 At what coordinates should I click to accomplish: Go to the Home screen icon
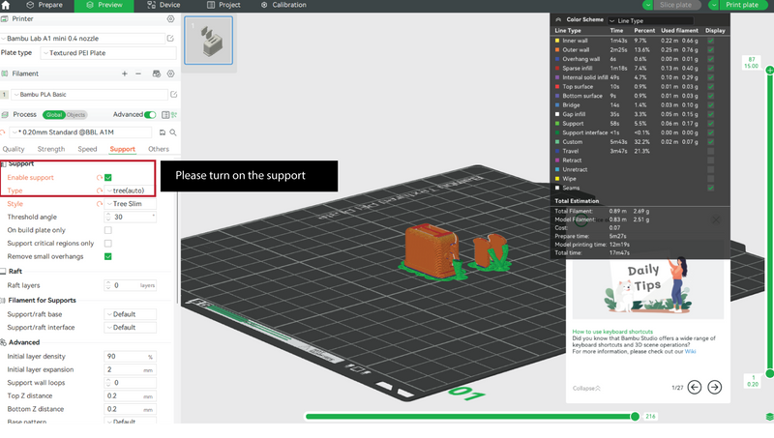(x=6, y=5)
